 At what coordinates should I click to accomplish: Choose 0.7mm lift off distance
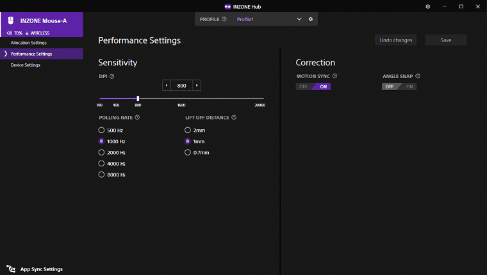point(188,152)
